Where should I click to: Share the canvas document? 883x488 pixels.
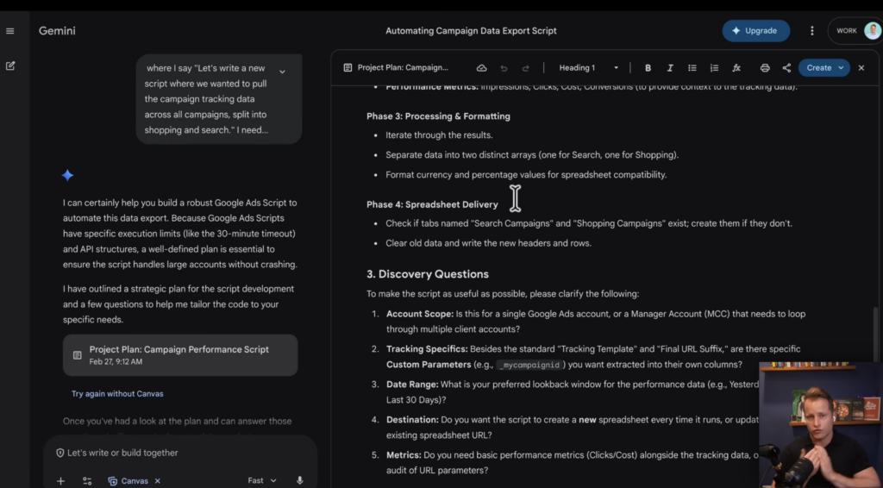tap(786, 68)
